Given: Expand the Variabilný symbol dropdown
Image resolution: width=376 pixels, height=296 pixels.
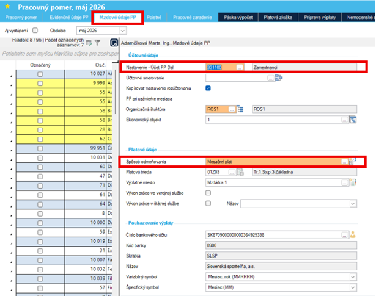Looking at the screenshot, I should pos(353,277).
